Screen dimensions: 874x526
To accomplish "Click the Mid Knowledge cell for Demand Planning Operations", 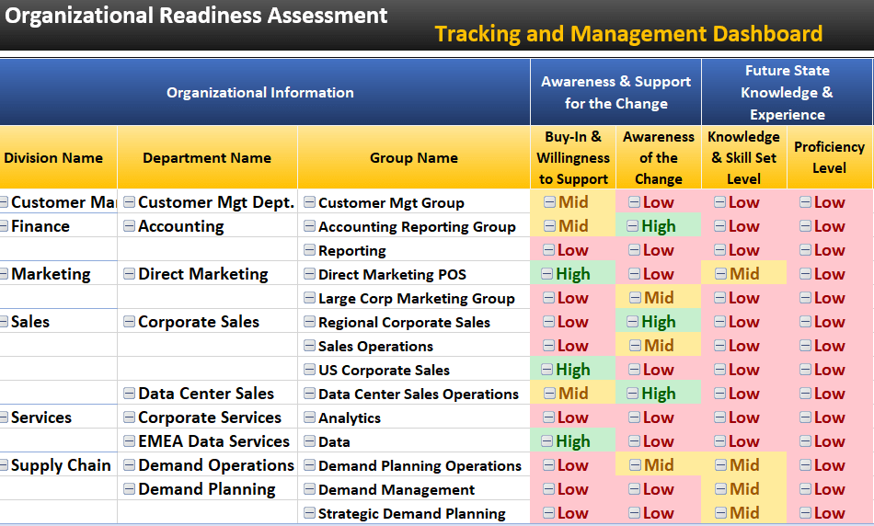I will pos(744,465).
